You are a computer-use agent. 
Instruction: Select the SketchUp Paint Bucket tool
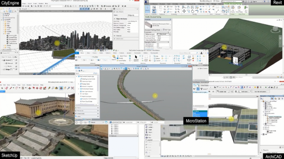click(x=56, y=88)
